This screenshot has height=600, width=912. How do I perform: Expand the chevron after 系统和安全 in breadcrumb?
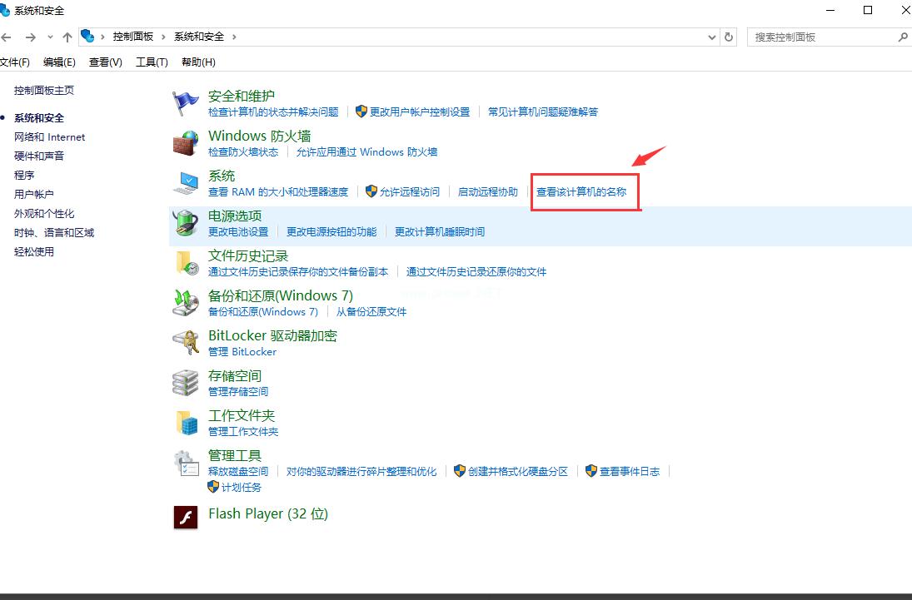click(x=234, y=37)
